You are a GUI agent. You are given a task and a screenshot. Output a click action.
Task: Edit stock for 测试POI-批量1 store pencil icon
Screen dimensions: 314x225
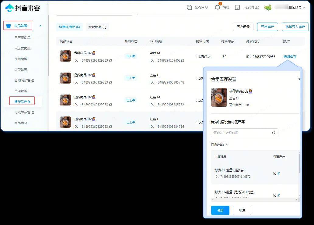279,173
